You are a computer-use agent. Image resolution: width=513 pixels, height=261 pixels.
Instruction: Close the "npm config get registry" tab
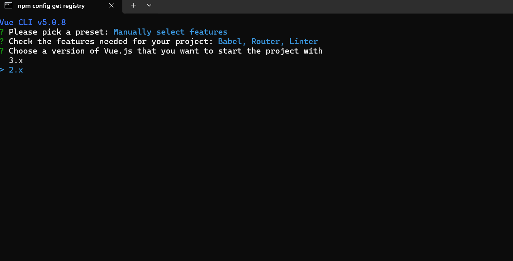tap(111, 5)
